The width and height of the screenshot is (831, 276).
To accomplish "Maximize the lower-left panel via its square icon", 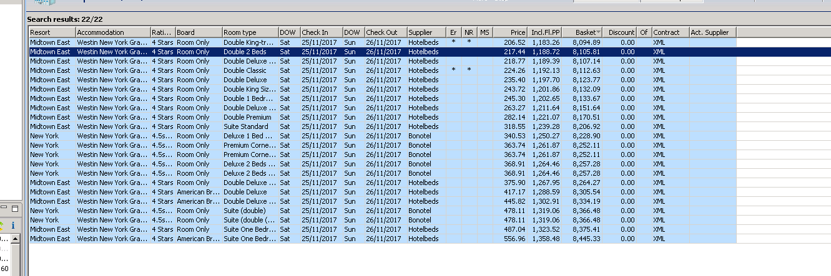I will click(x=14, y=207).
